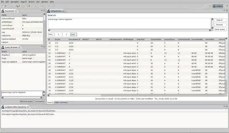This screenshot has height=133, width=229.
Task: Click the commithour column header
Action: pyautogui.click(x=170, y=39)
